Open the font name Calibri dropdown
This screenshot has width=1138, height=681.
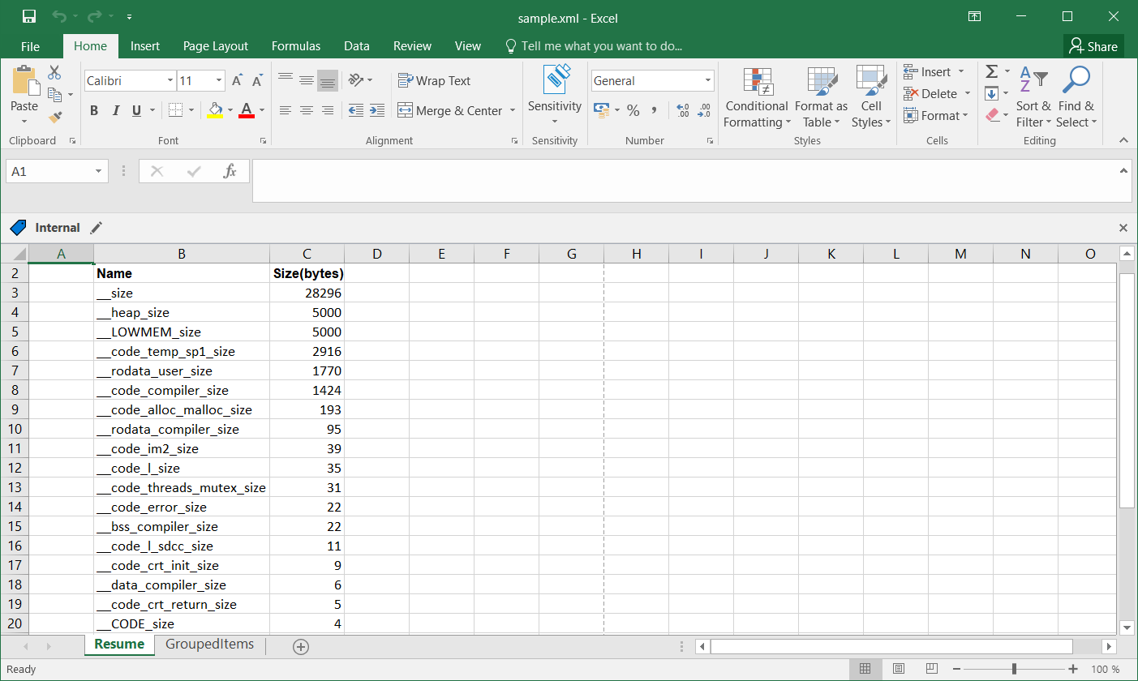click(170, 80)
